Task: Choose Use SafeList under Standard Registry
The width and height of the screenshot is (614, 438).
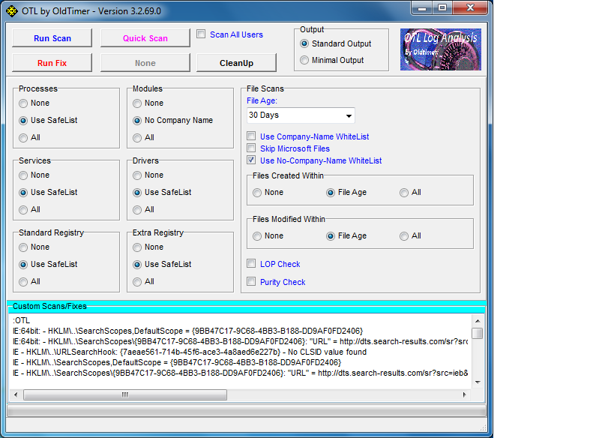Action: 23,265
